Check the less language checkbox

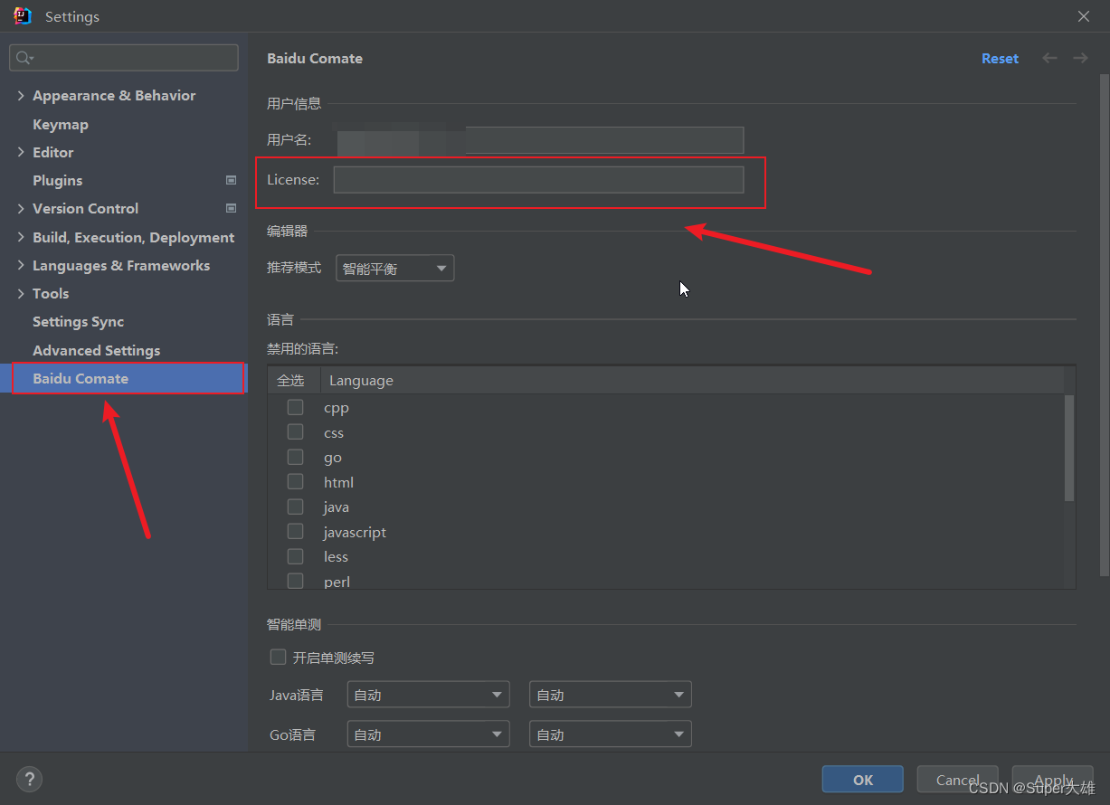click(x=295, y=556)
